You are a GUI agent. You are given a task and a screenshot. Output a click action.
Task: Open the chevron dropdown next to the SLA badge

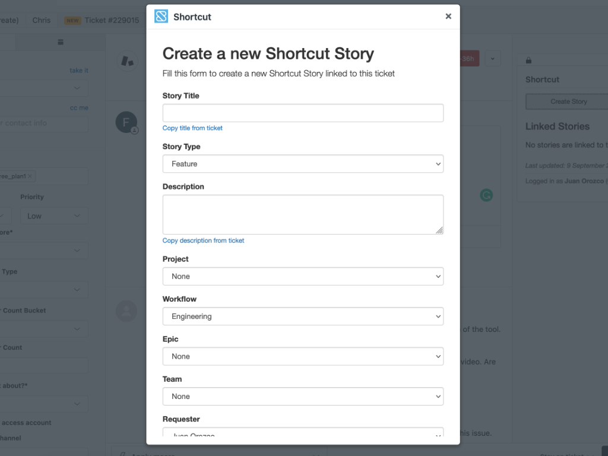click(492, 58)
